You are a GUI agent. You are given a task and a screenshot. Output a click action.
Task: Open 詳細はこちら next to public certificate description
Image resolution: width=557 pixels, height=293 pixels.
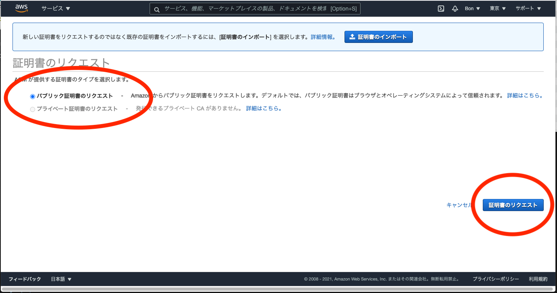pos(525,96)
